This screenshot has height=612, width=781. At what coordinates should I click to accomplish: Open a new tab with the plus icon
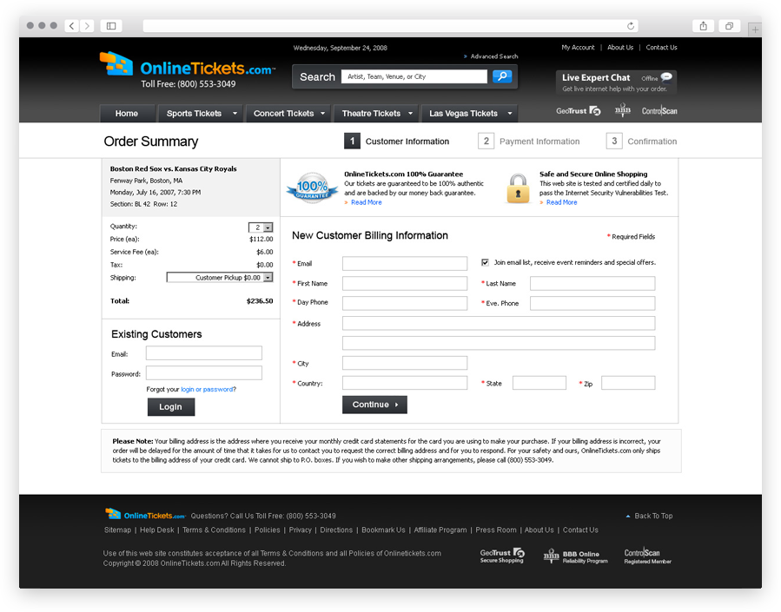(x=755, y=30)
